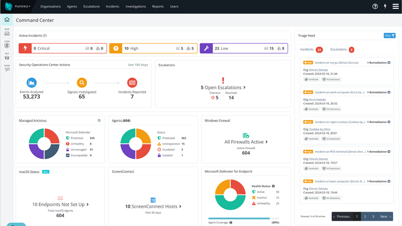402x226 pixels.
Task: Click the Huntress wolf logo
Action: [x=8, y=7]
